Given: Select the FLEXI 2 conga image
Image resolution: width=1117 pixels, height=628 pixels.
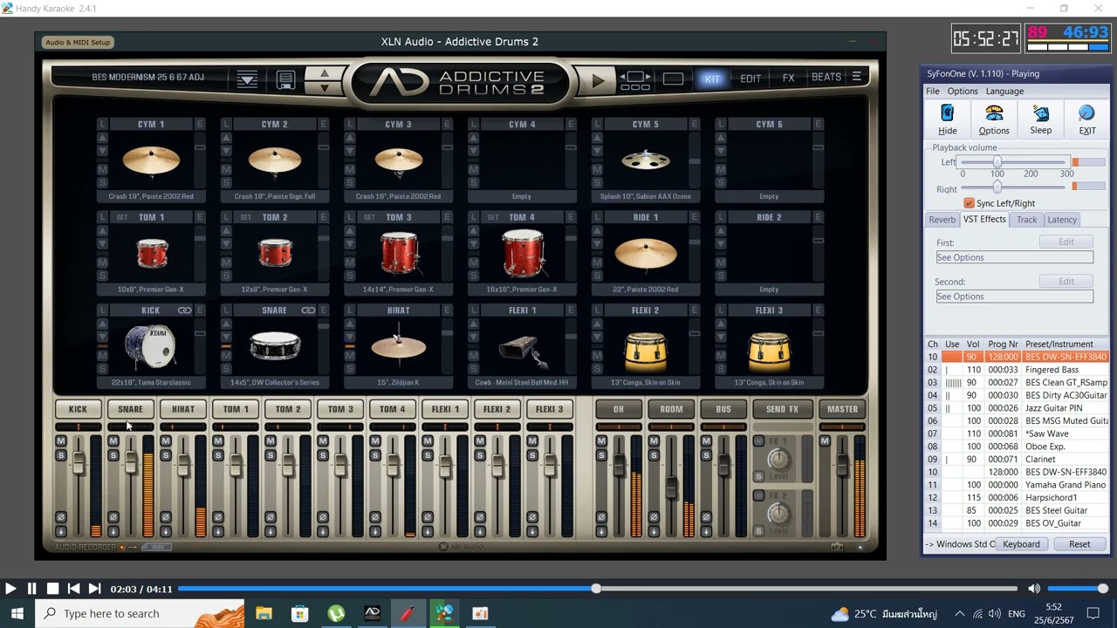Looking at the screenshot, I should point(646,349).
